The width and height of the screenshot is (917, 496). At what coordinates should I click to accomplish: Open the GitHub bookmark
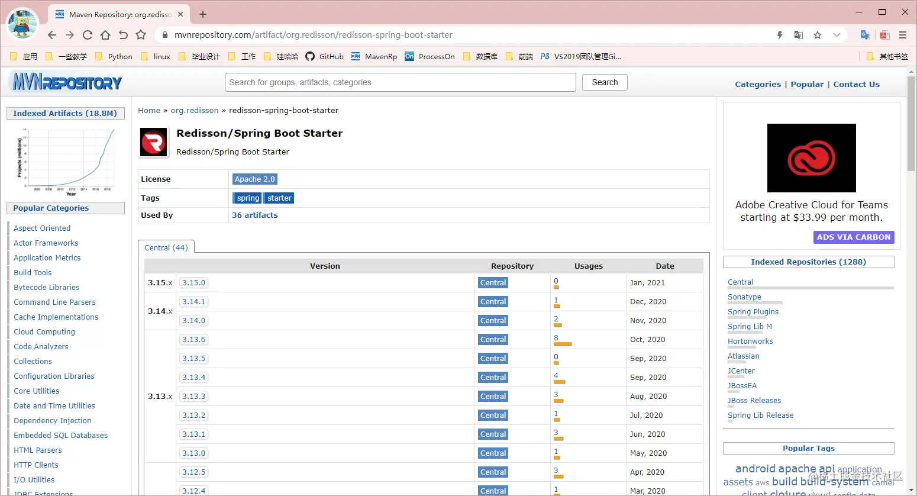click(x=324, y=56)
